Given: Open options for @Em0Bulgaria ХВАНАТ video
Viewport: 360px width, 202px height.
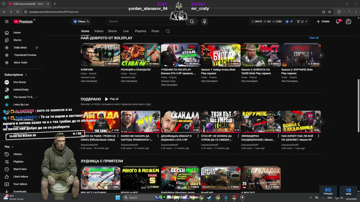Looking at the screenshot, I should tap(198, 136).
